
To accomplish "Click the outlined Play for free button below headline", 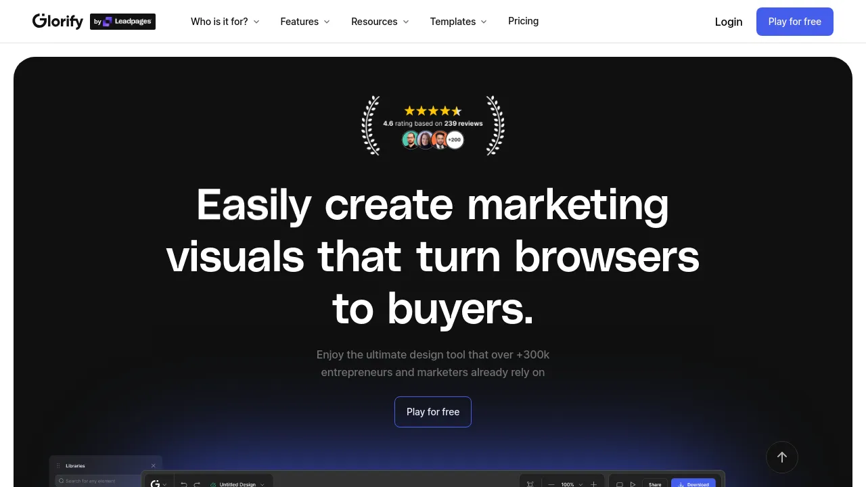I will (433, 412).
